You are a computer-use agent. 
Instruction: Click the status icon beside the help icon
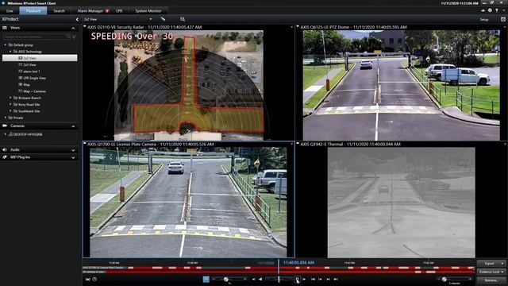point(490,10)
